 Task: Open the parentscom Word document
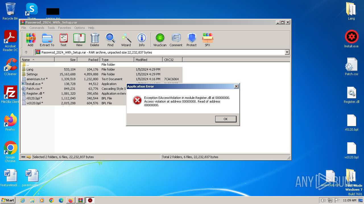tap(32, 178)
